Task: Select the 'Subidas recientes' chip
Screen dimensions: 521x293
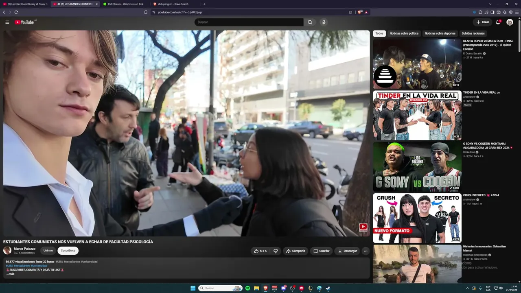Action: 473,33
